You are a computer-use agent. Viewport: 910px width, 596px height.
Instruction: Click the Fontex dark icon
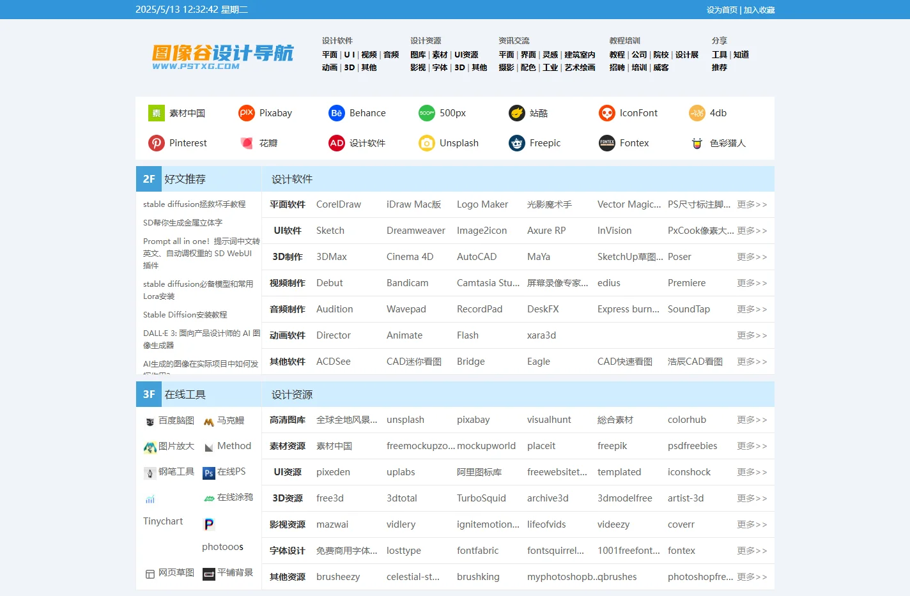point(607,143)
